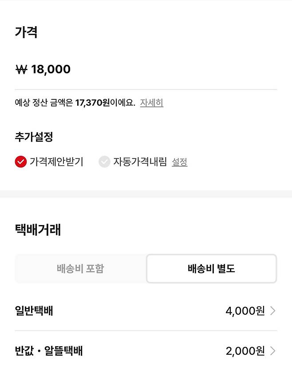Click the 가격 section heading
292x384 pixels.
coord(26,32)
